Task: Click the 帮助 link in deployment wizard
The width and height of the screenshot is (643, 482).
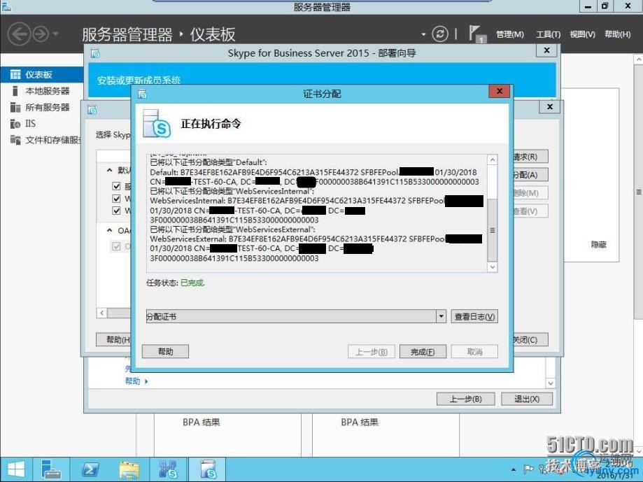Action: 132,381
